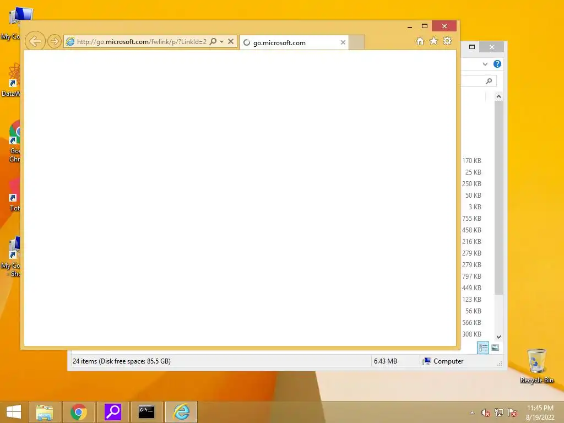Select the 170 KB file size entry

[x=471, y=161]
